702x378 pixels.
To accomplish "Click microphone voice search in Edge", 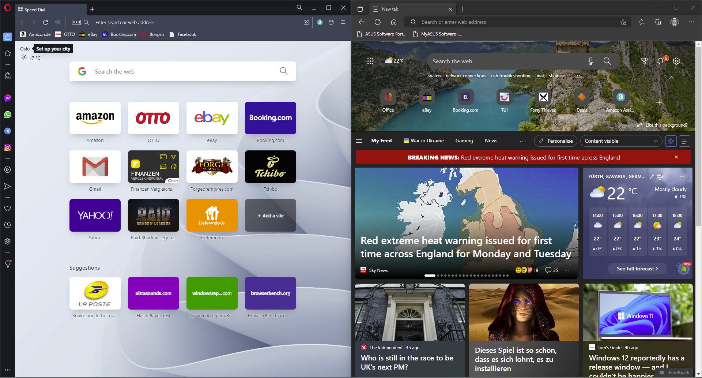I will tap(591, 61).
